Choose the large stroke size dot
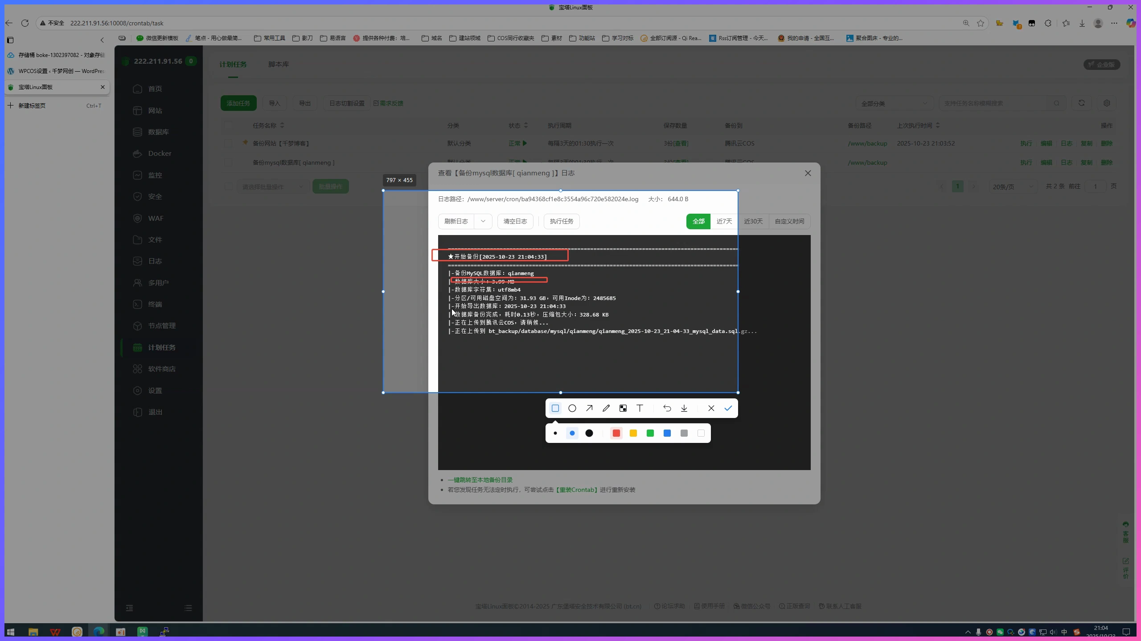 pos(589,433)
